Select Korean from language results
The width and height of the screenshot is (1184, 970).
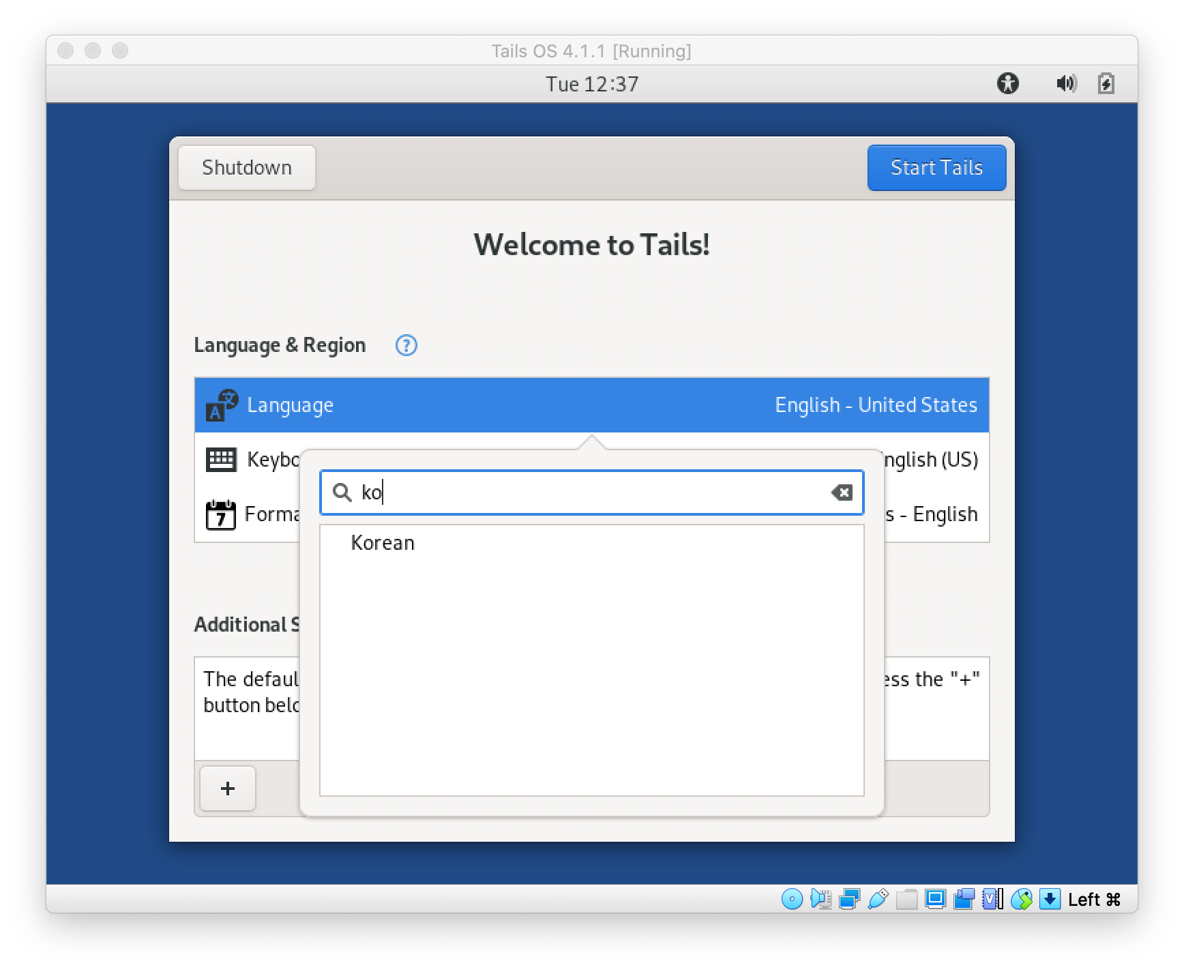point(591,543)
